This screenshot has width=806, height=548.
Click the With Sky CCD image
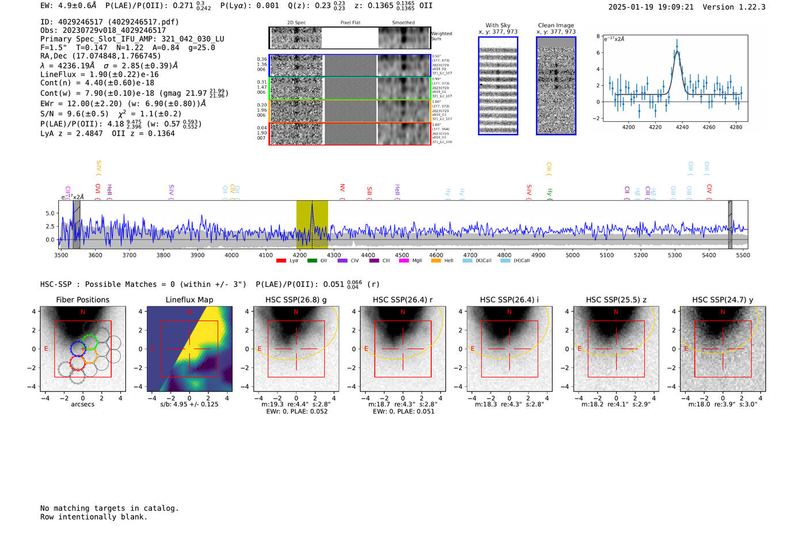click(x=498, y=86)
